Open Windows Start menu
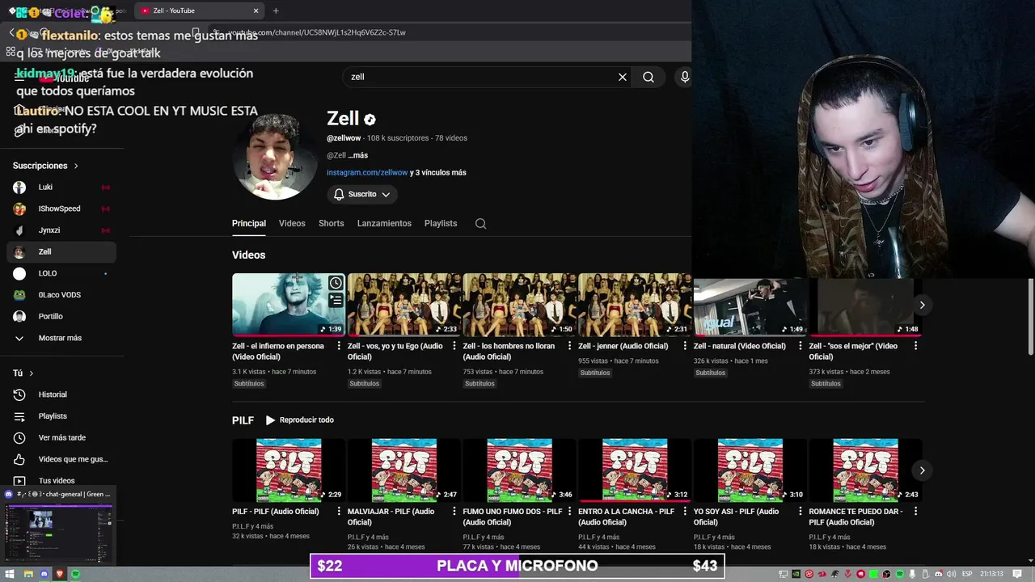1035x582 pixels. (x=11, y=574)
